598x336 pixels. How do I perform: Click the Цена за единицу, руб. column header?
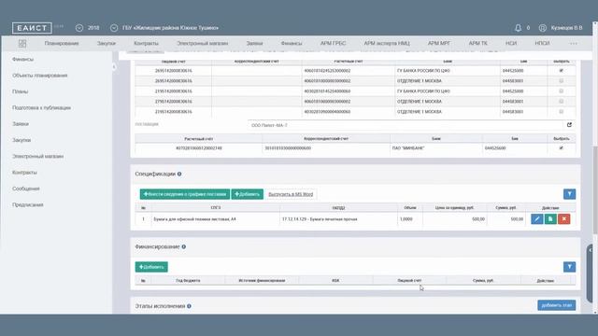(x=454, y=208)
